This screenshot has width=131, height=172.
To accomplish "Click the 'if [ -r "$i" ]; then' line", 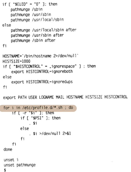I will tap(33, 113).
